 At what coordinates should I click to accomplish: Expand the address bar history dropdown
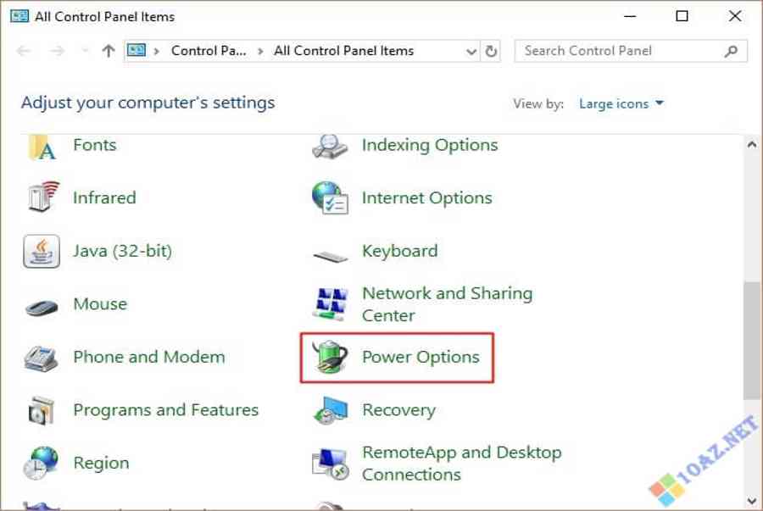(x=471, y=51)
